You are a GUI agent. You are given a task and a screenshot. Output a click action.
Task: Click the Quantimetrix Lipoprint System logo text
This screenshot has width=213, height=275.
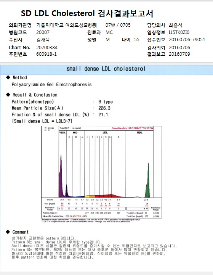point(133,128)
